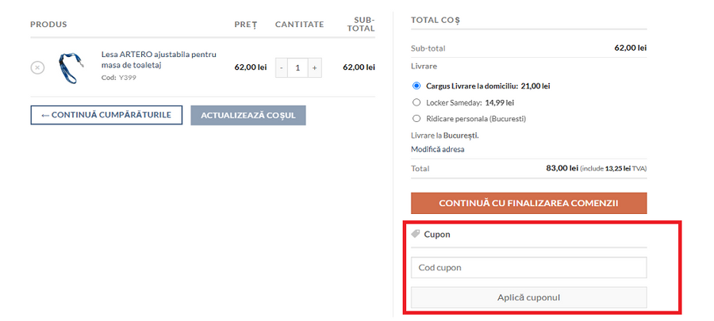Click the TOTAL COȘ heading
714x321 pixels.
coord(436,19)
